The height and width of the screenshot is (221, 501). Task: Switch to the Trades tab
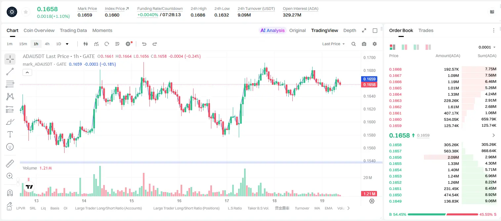426,30
